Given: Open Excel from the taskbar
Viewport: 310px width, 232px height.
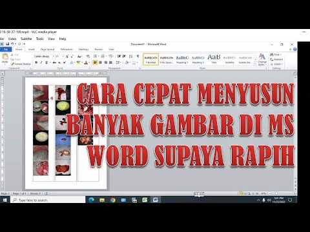Looking at the screenshot, I should click(x=145, y=200).
